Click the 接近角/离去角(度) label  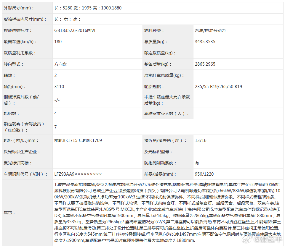coord(165,140)
